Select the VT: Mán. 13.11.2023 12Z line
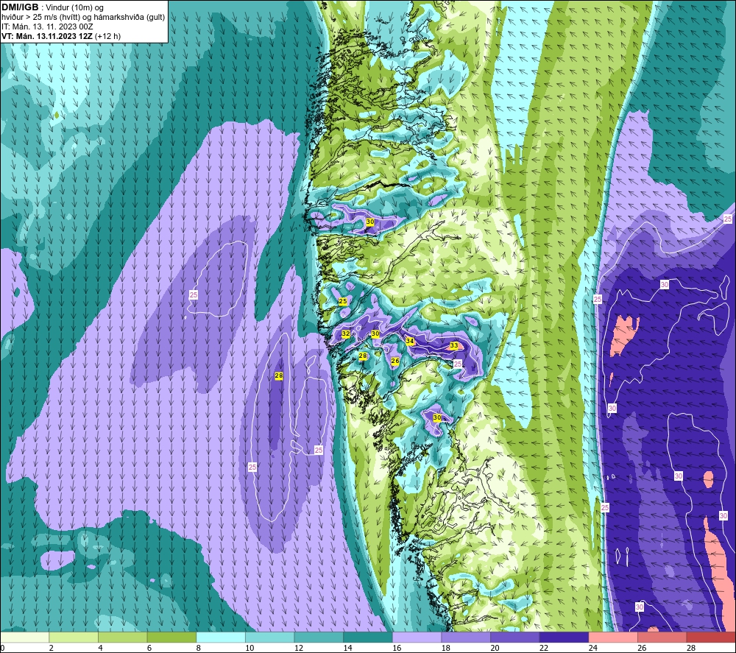This screenshot has width=736, height=653. 61,36
